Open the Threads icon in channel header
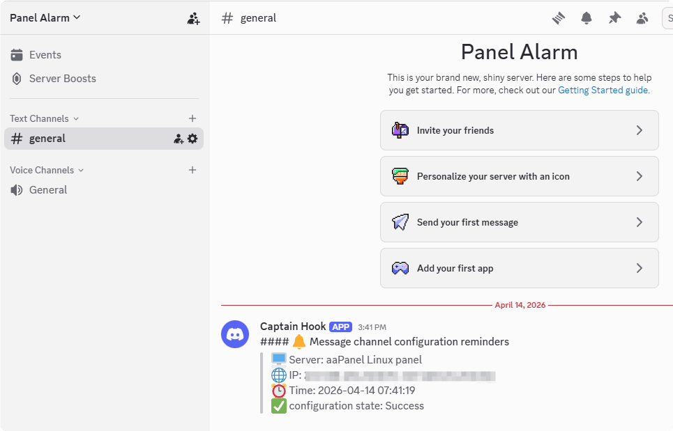This screenshot has width=673, height=431. pyautogui.click(x=558, y=18)
